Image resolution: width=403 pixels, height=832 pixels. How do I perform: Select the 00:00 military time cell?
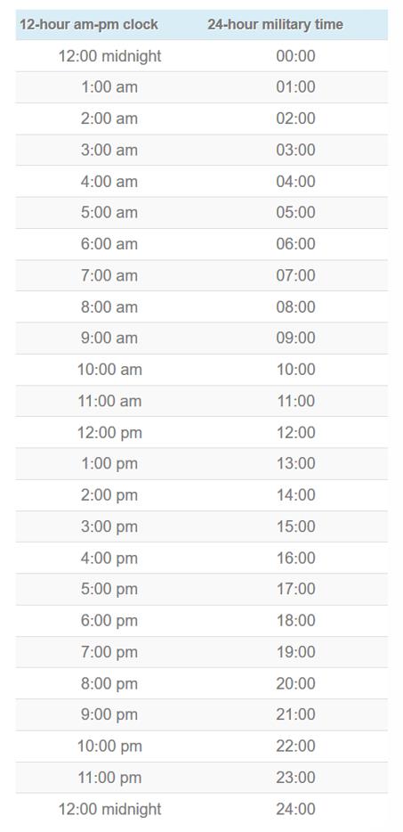(x=295, y=56)
